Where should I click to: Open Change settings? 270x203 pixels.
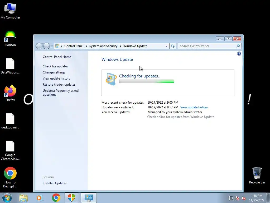[54, 72]
